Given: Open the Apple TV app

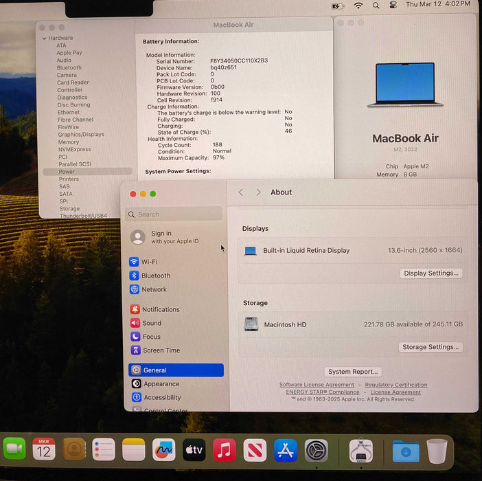Looking at the screenshot, I should (x=194, y=450).
